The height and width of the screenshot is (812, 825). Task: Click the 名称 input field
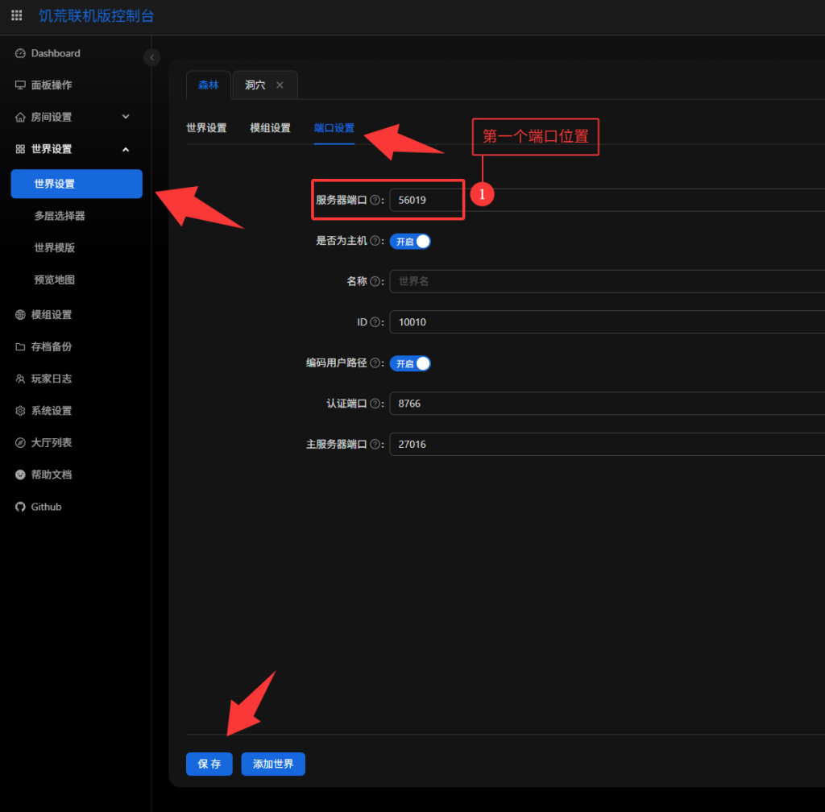(604, 281)
